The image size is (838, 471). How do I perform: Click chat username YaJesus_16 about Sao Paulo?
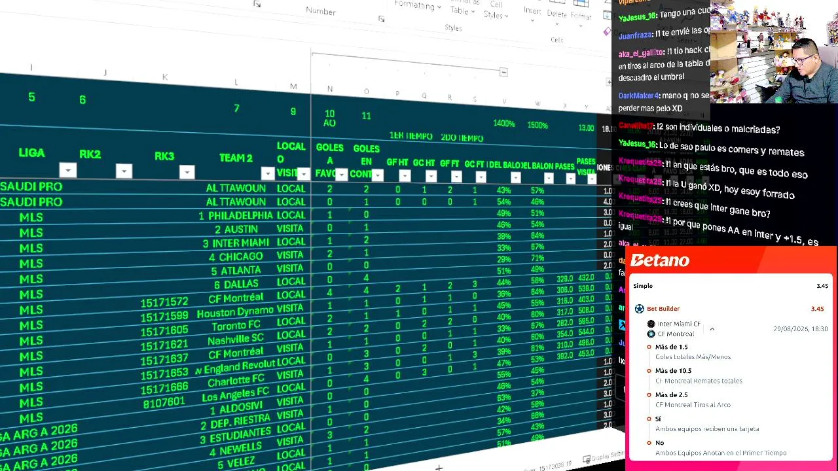coord(637,144)
